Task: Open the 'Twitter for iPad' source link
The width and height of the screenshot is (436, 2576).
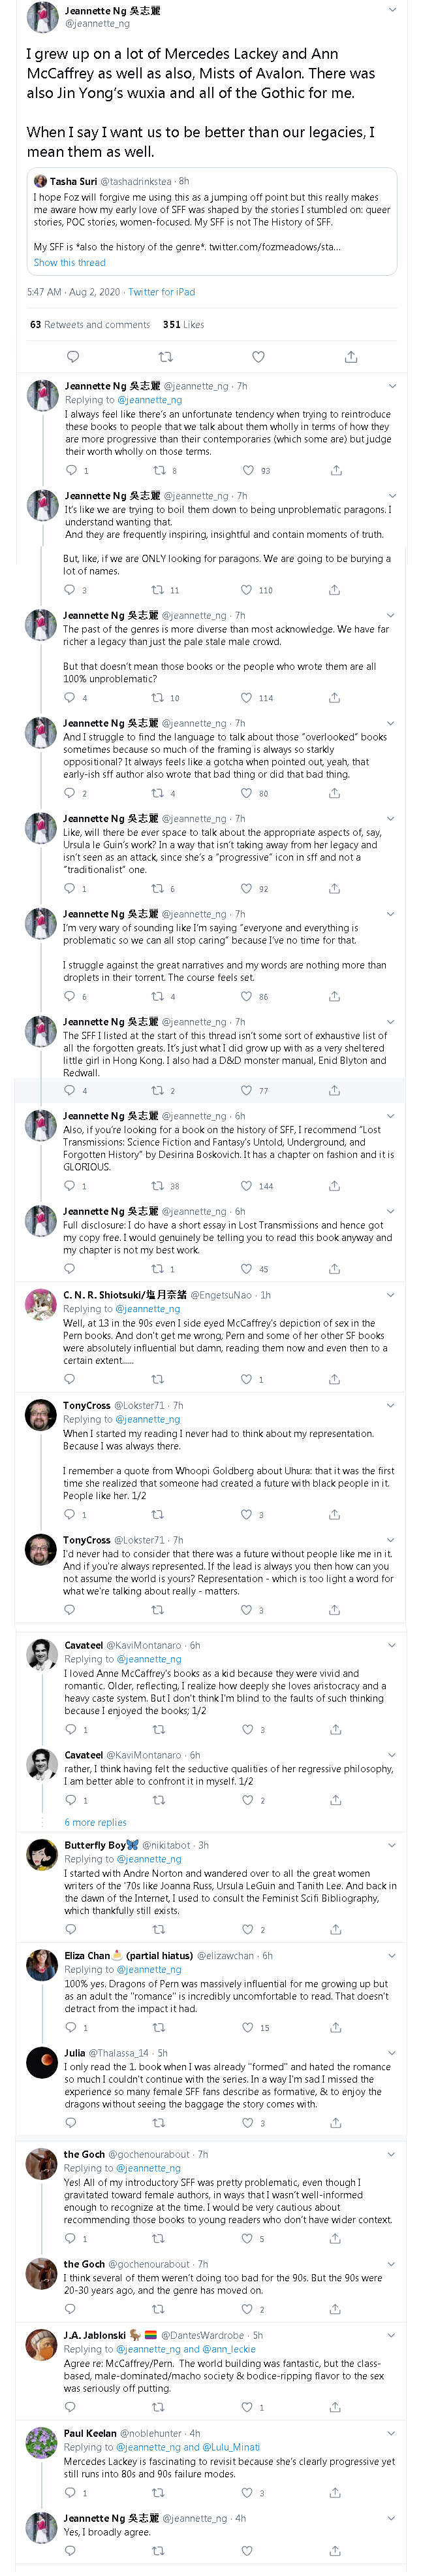Action: pos(162,292)
